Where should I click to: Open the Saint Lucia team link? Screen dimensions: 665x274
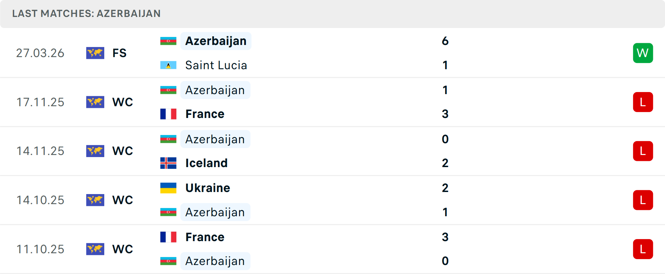coord(216,65)
